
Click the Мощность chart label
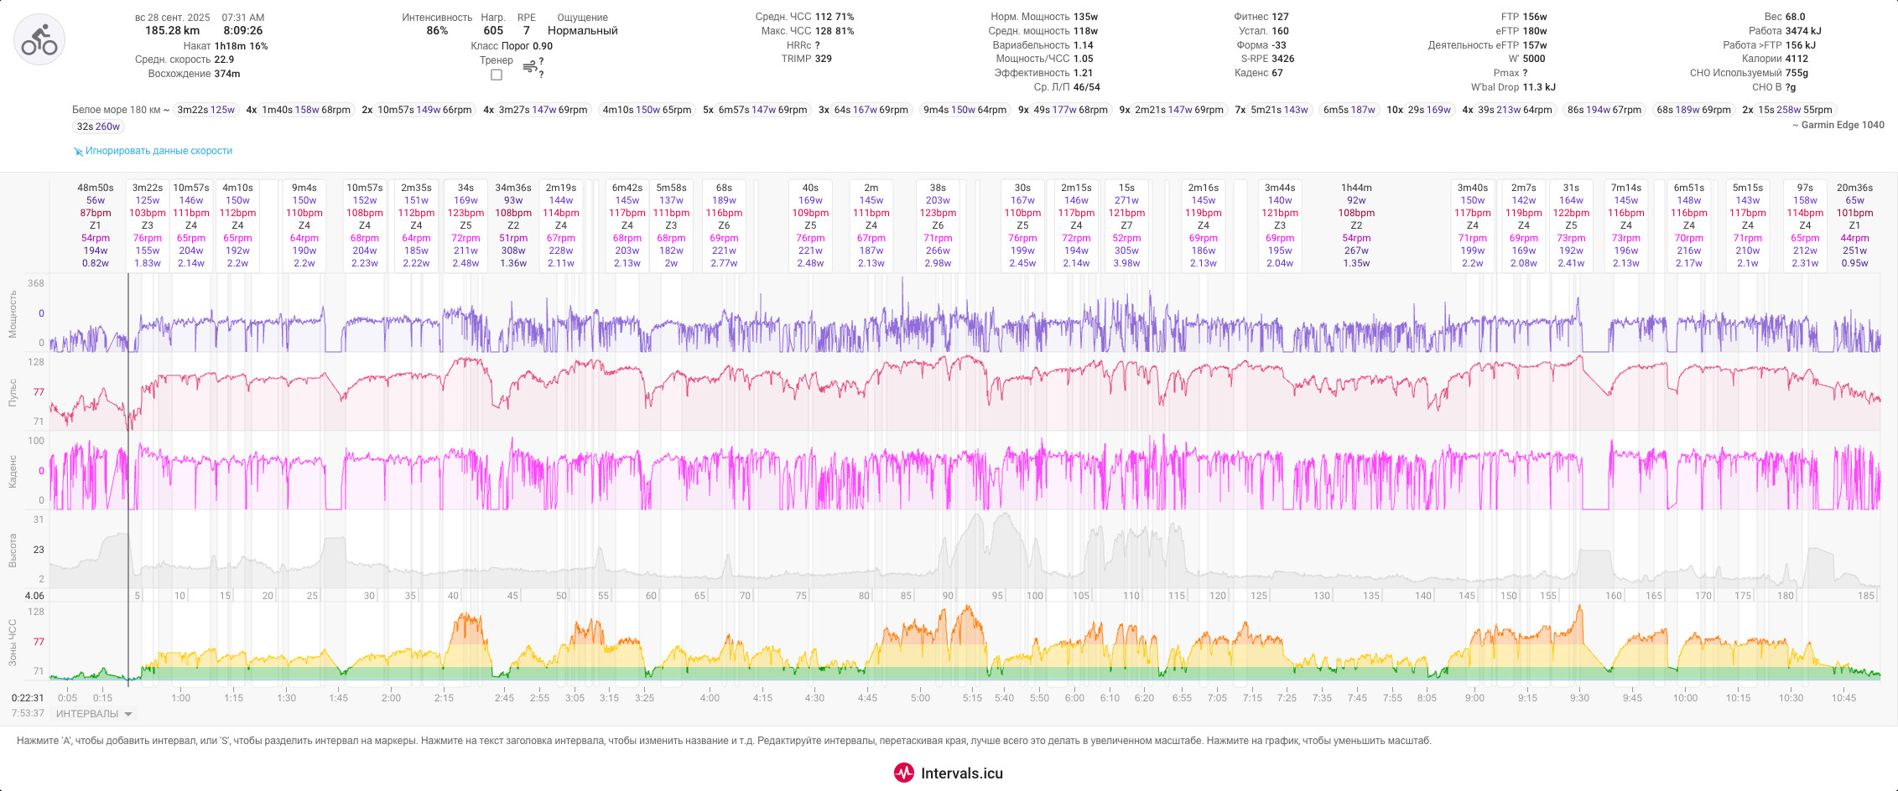coord(13,313)
